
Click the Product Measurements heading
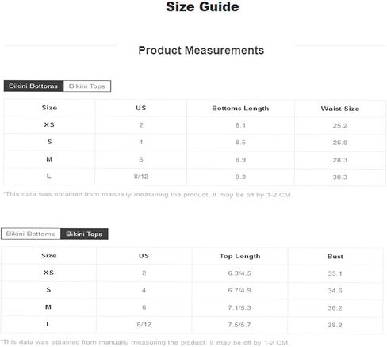coord(201,50)
